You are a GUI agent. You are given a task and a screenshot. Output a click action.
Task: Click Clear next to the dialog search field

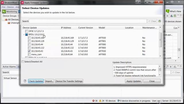(x=152, y=21)
